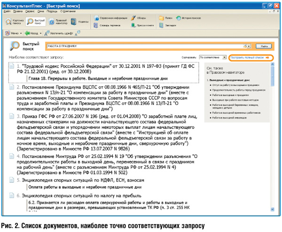
Task: Open Глава 18 Перерывы в работе
Action: pos(98,78)
